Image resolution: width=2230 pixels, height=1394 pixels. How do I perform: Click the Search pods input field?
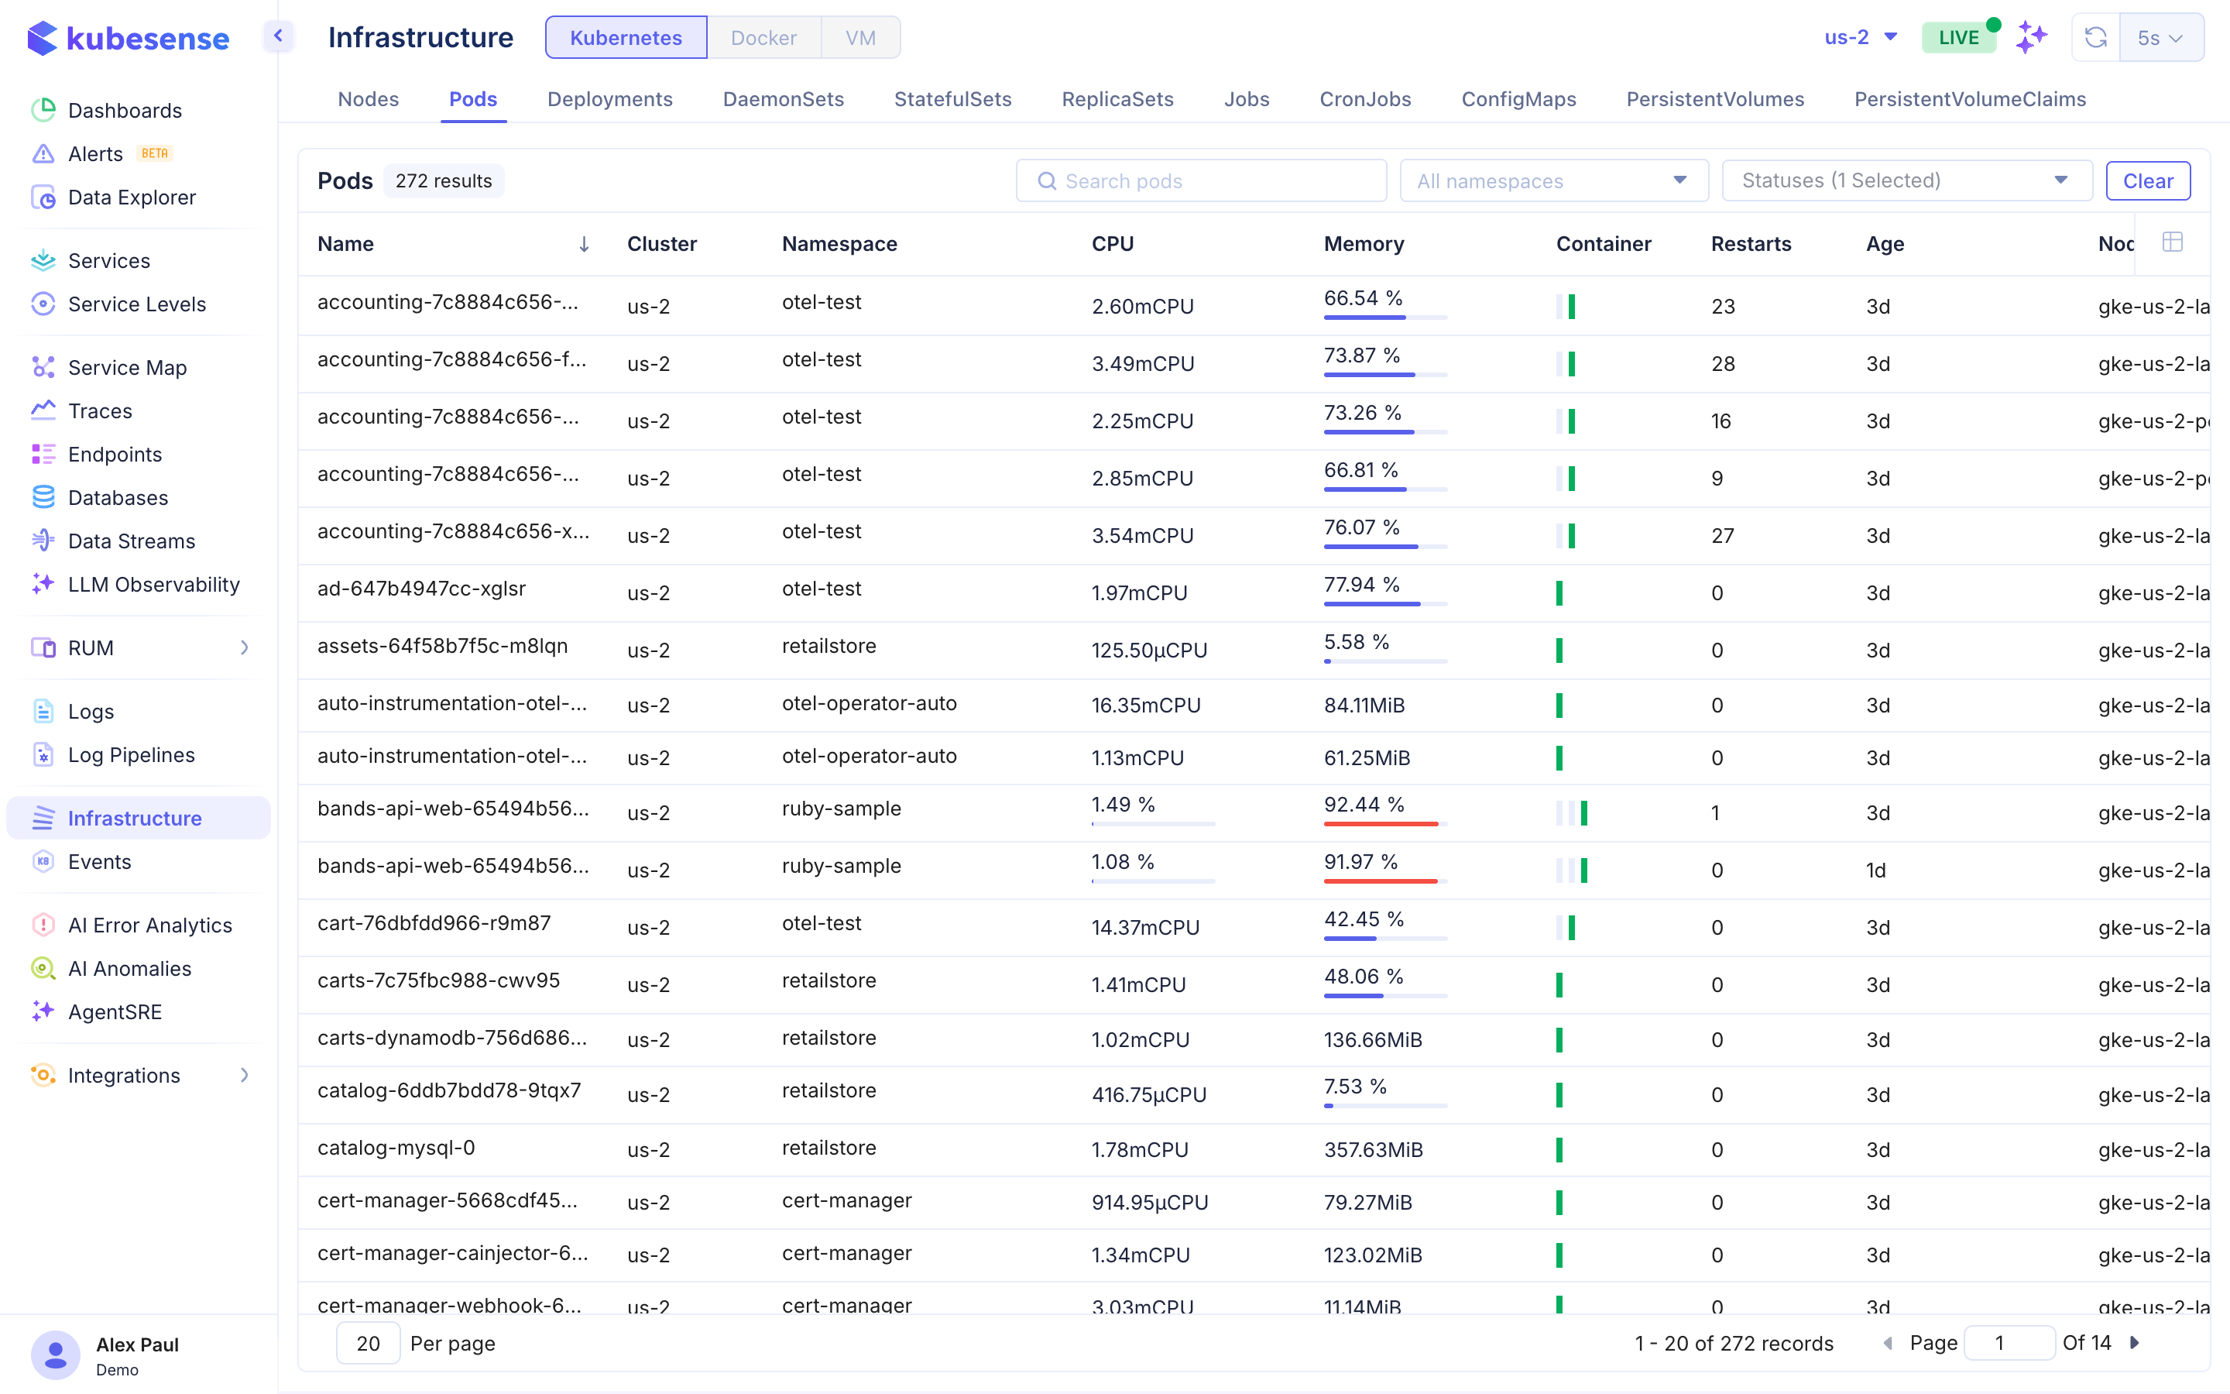1201,180
